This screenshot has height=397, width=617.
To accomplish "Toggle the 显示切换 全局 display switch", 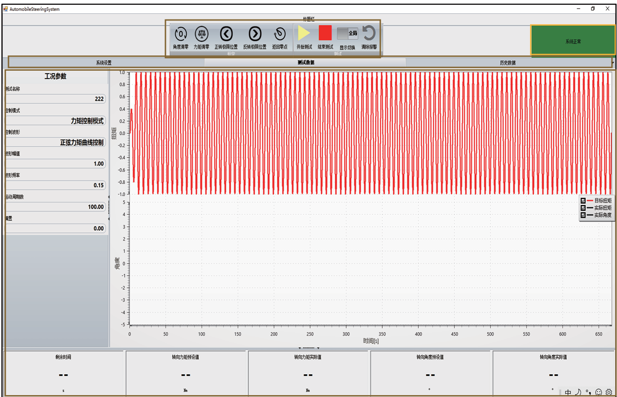I will point(347,34).
